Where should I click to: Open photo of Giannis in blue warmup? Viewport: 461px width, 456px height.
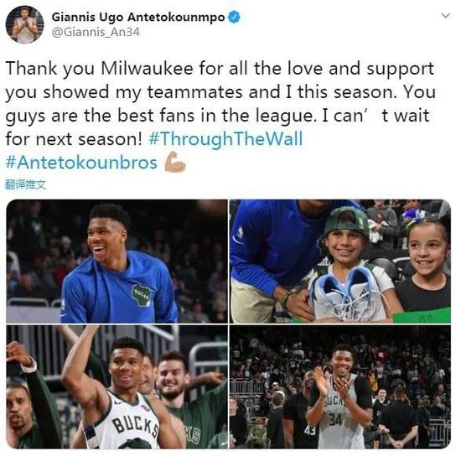117,261
